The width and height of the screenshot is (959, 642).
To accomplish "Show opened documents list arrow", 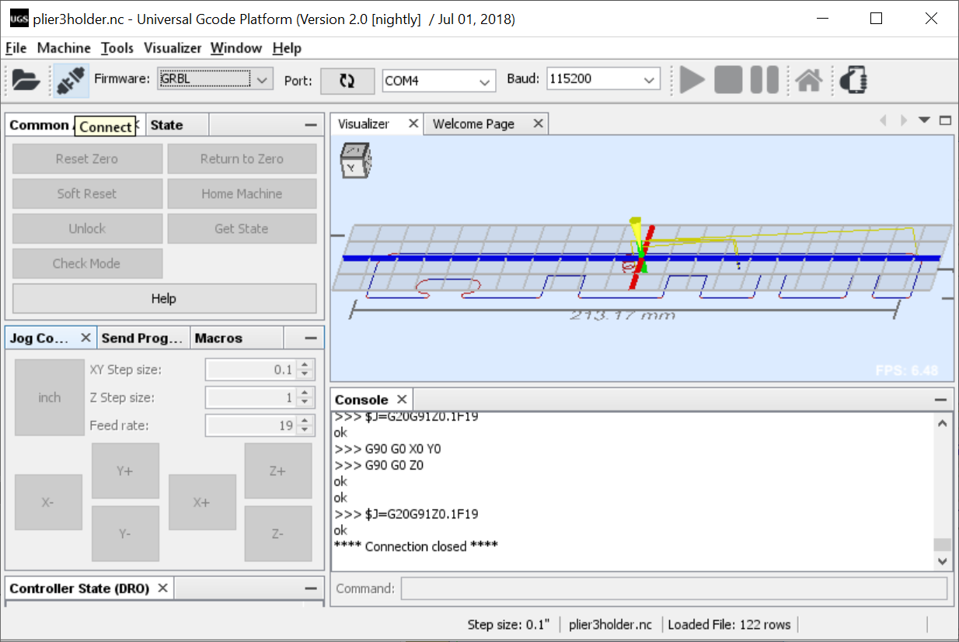I will tap(924, 120).
